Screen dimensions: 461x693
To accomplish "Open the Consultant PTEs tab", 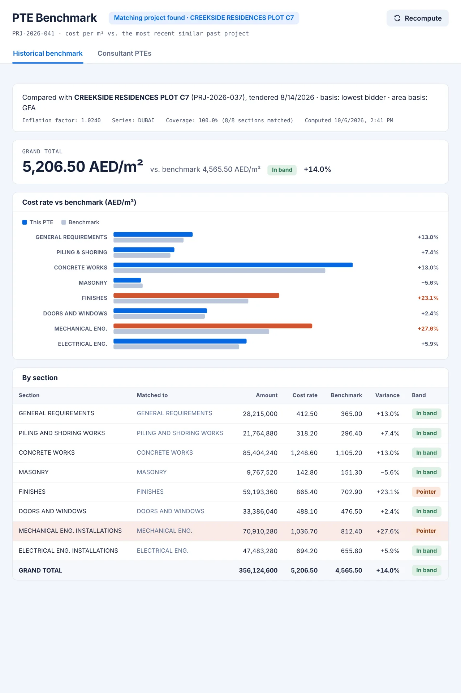I will (124, 54).
